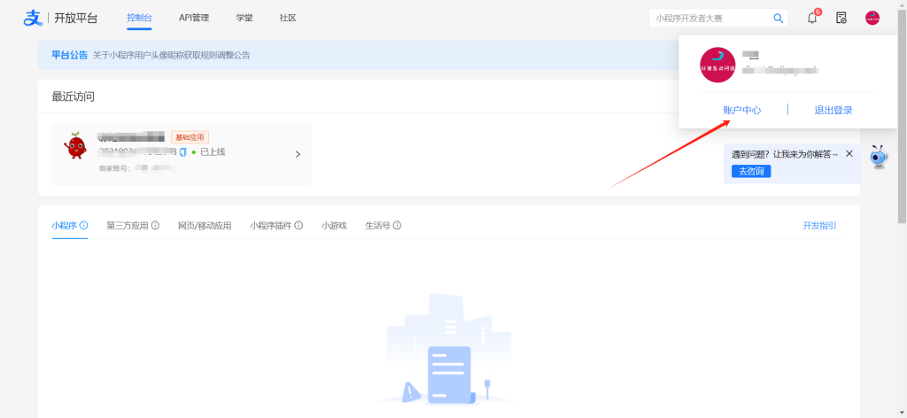Click the 平台公告 label
The width and height of the screenshot is (907, 418).
tap(69, 55)
